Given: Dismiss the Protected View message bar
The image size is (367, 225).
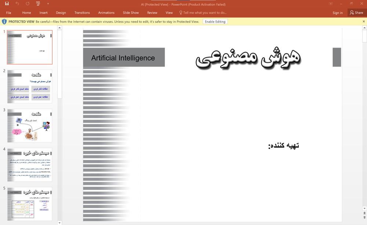Looking at the screenshot, I should (364, 22).
